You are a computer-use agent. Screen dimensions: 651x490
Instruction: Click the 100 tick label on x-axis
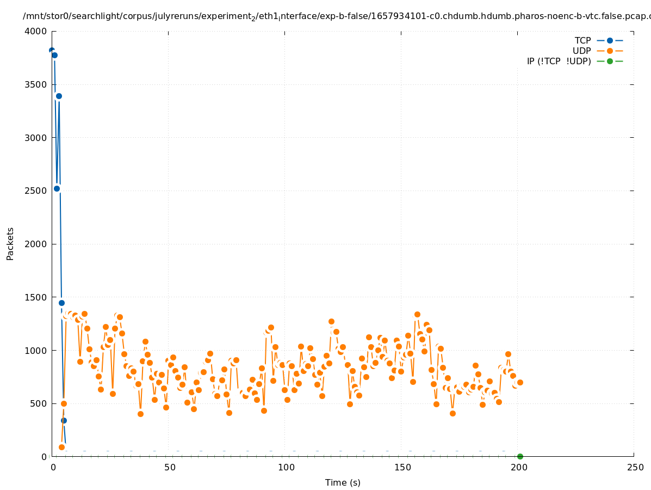click(285, 467)
